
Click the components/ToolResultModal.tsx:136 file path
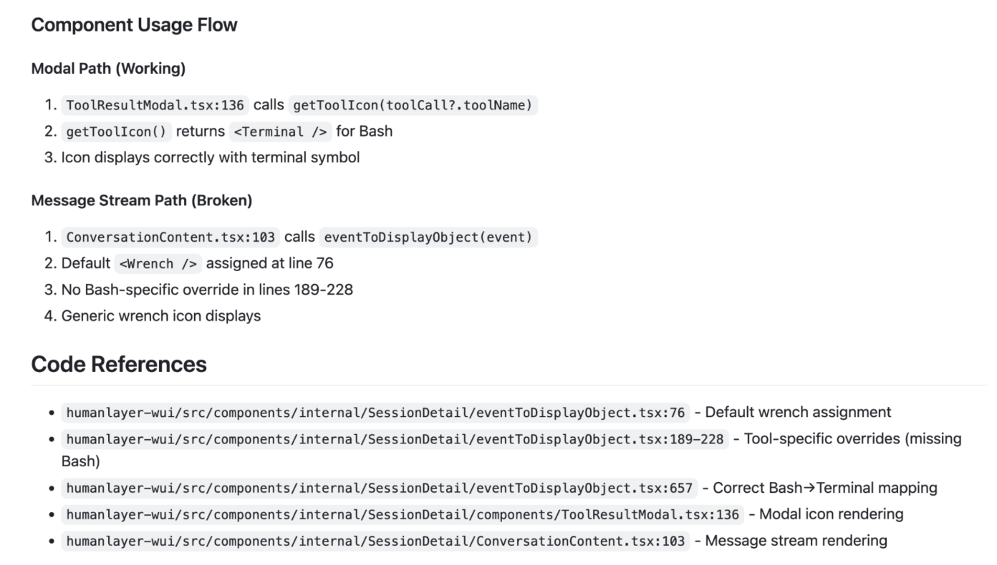pos(403,514)
